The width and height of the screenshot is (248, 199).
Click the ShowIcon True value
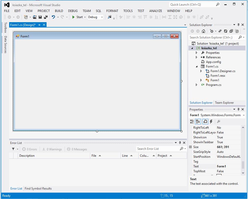point(228,137)
